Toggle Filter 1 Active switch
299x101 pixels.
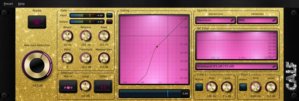point(199,87)
